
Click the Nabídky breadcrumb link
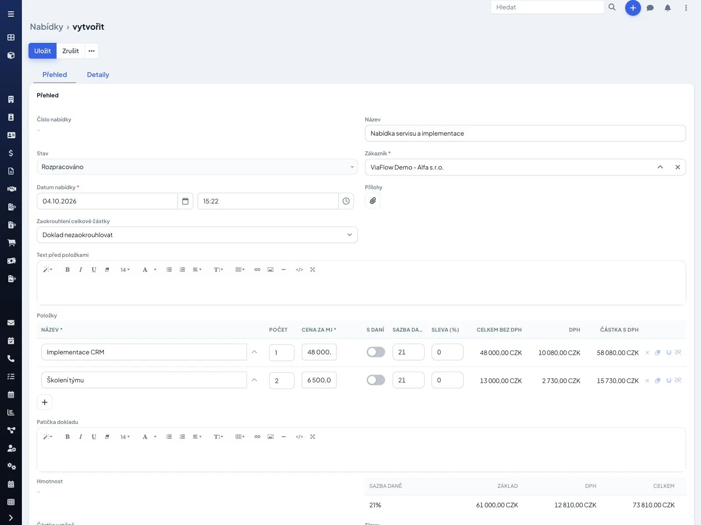click(46, 27)
